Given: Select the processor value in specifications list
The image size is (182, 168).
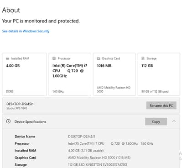Looking at the screenshot, I should (110, 143).
